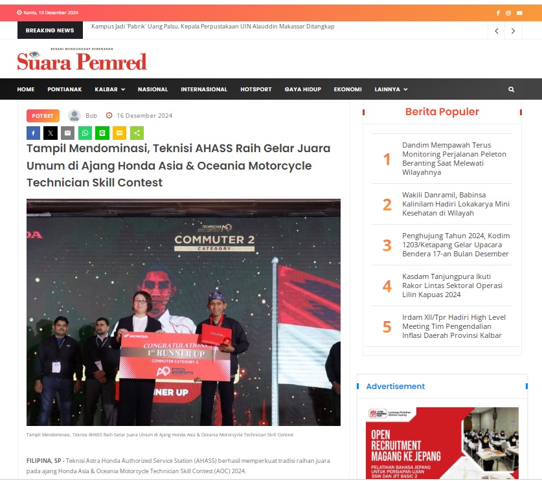This screenshot has width=542, height=481.
Task: Click popular ranking number 2
Action: pyautogui.click(x=387, y=205)
